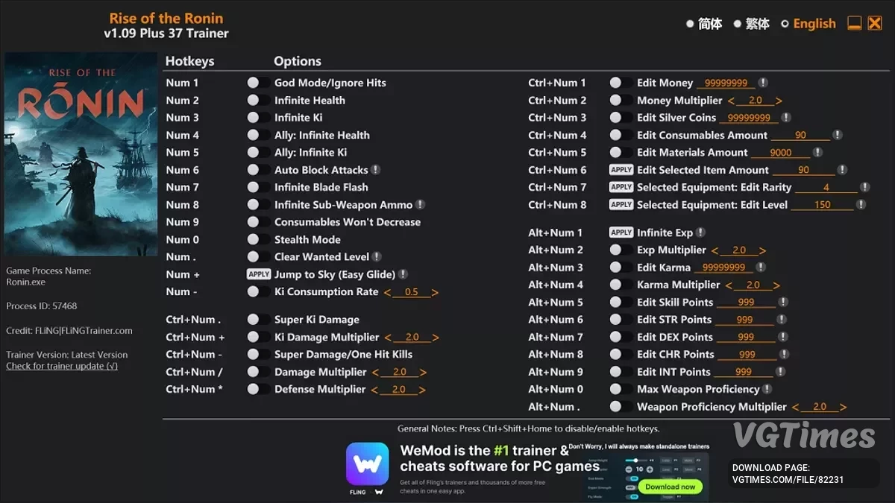Open info icon next to Edit DEX Points
Screen dimensions: 895x503
[x=783, y=337]
